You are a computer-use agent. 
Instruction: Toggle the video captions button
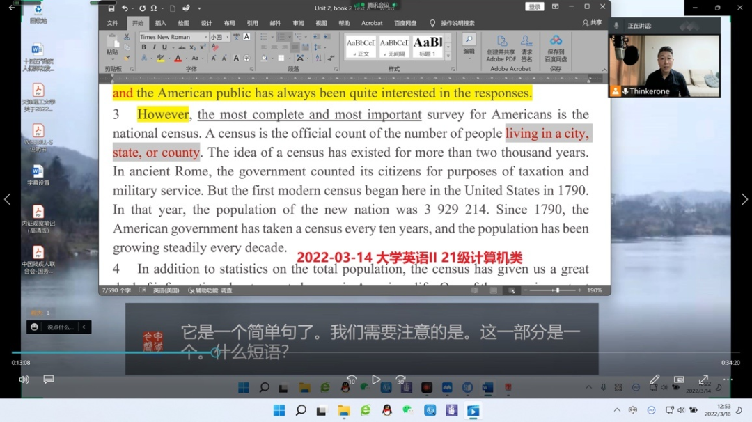(x=49, y=380)
